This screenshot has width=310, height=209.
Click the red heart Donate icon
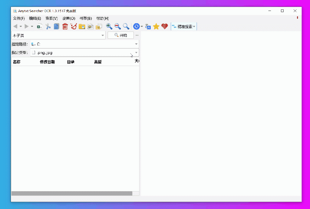coord(164,26)
